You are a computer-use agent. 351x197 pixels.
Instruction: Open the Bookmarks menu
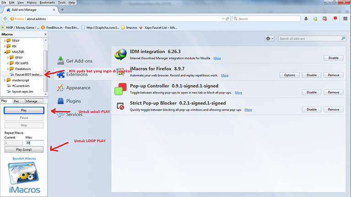tap(47, 2)
